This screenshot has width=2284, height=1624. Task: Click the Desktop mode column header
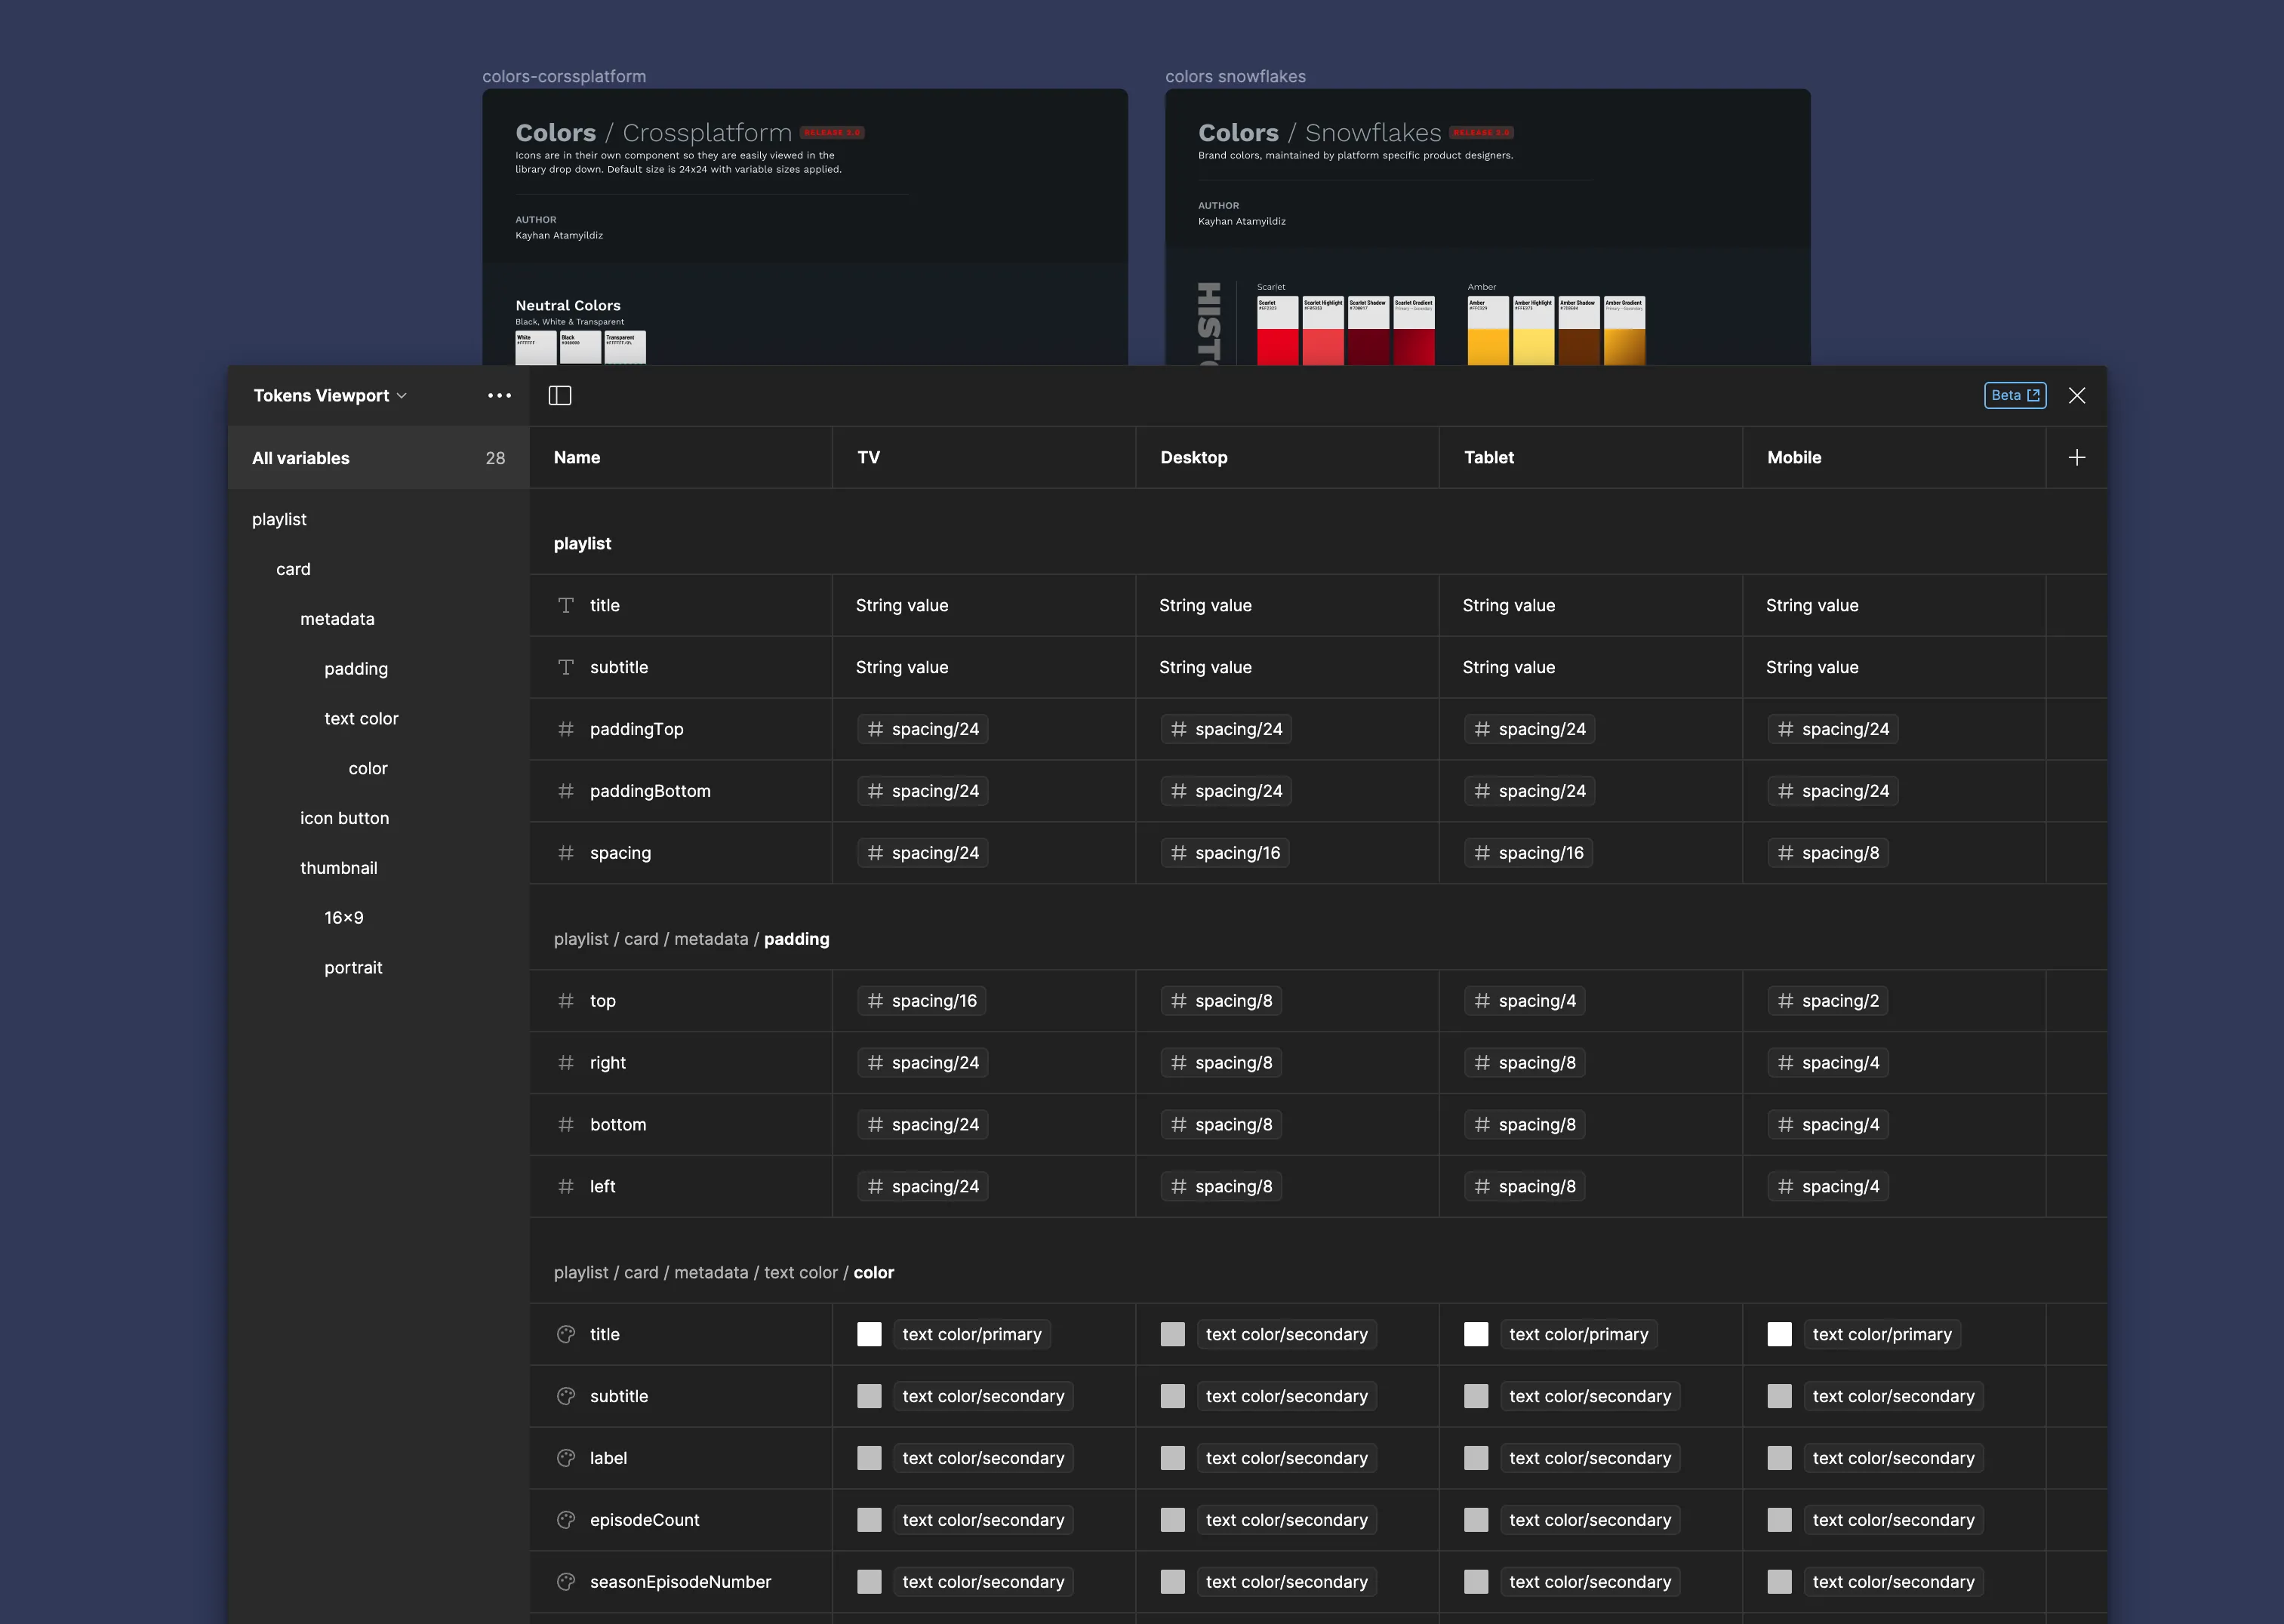pyautogui.click(x=1287, y=458)
